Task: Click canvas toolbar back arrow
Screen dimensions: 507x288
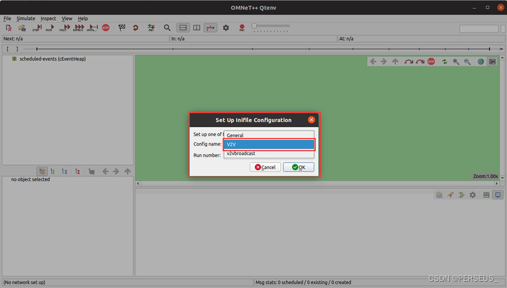Action: [373, 62]
